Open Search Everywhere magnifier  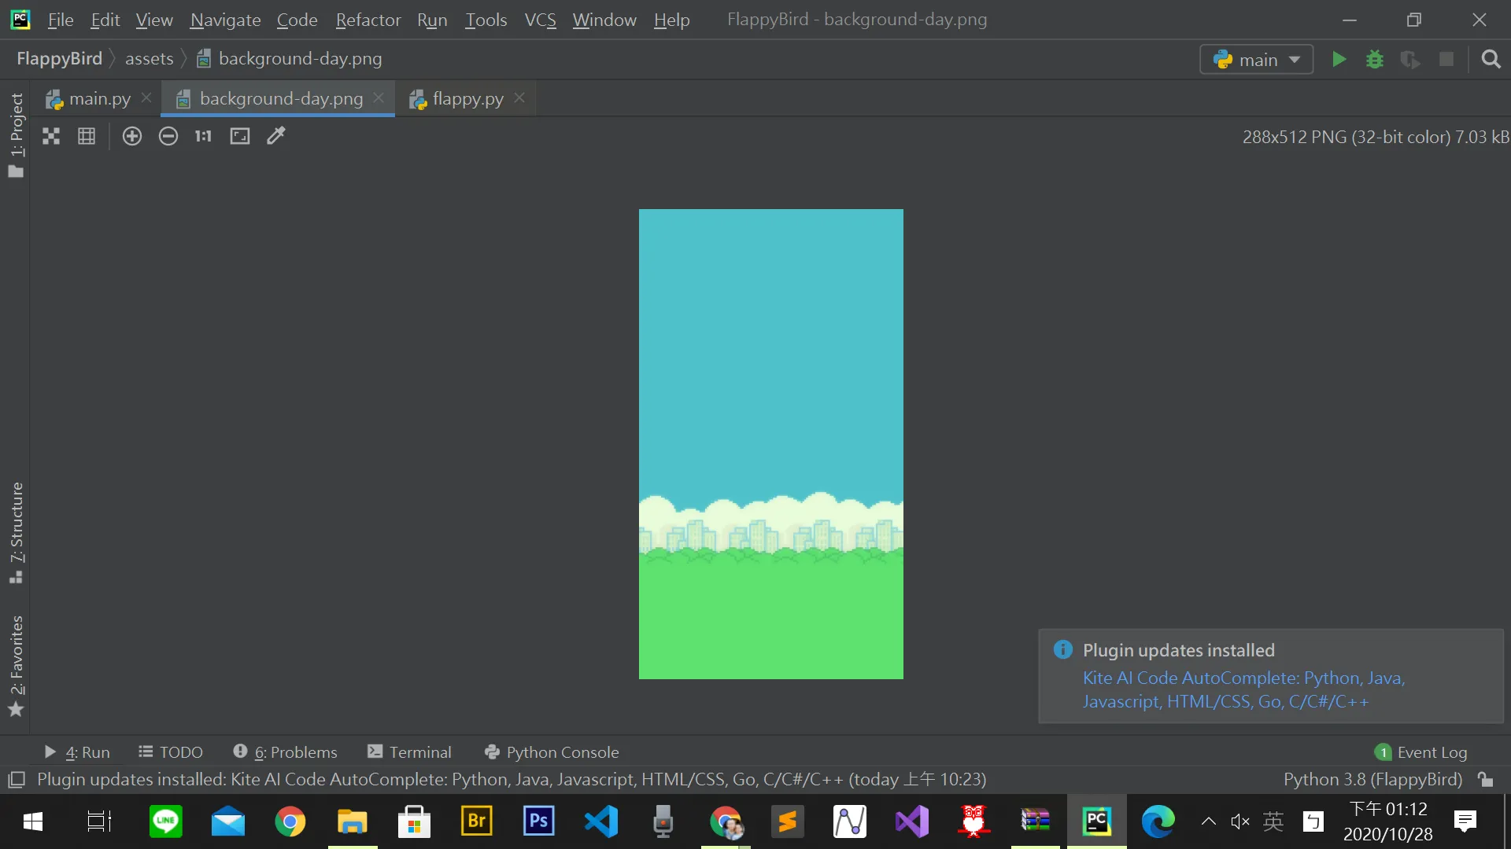tap(1491, 60)
